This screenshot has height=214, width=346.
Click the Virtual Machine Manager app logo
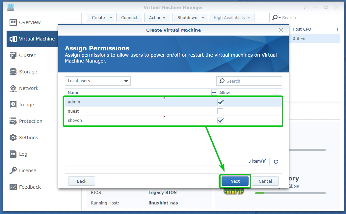point(11,7)
